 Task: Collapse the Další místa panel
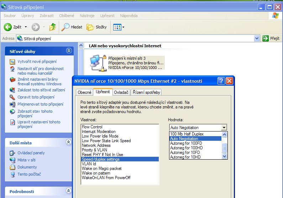point(68,142)
